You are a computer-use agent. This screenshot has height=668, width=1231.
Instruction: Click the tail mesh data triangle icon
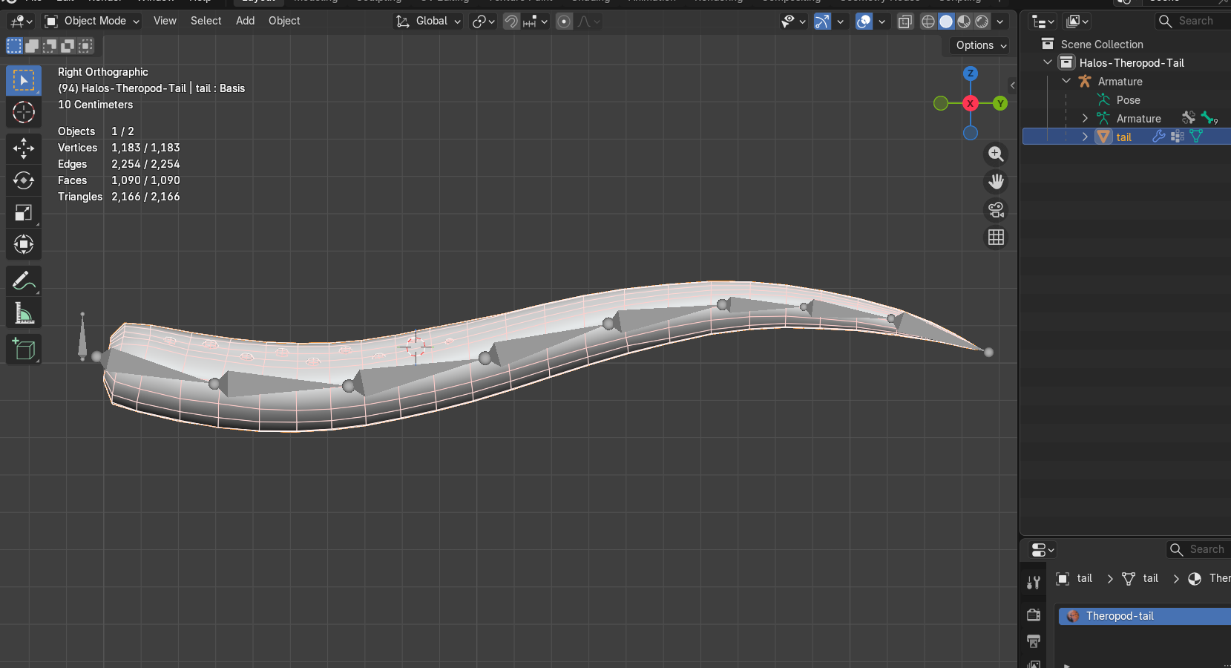click(1196, 137)
